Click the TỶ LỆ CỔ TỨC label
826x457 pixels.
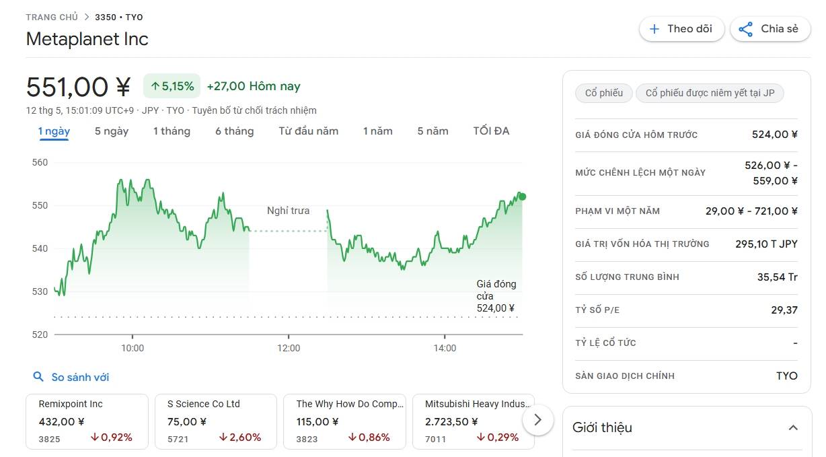(605, 343)
